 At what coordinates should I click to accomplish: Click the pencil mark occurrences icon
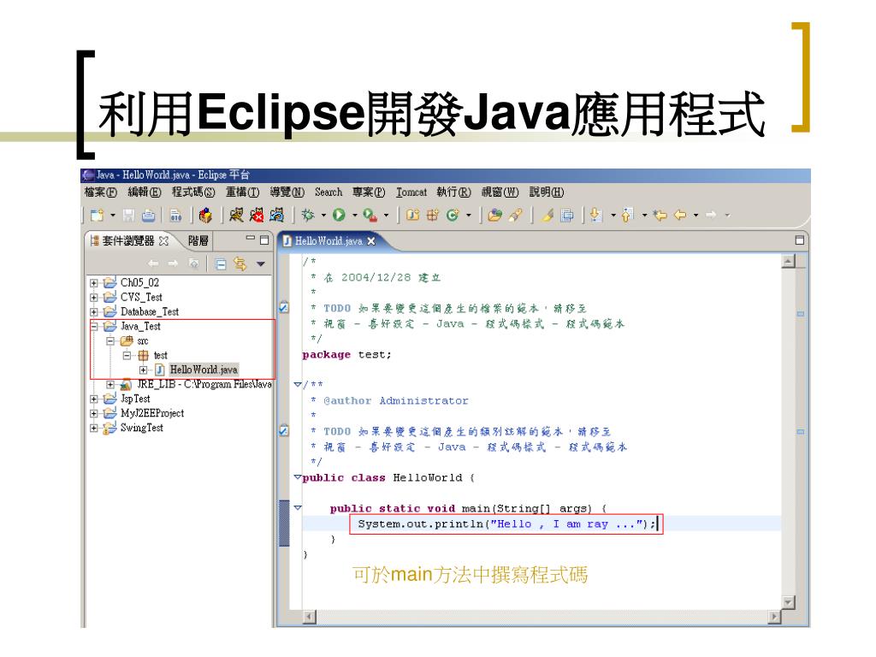[547, 215]
